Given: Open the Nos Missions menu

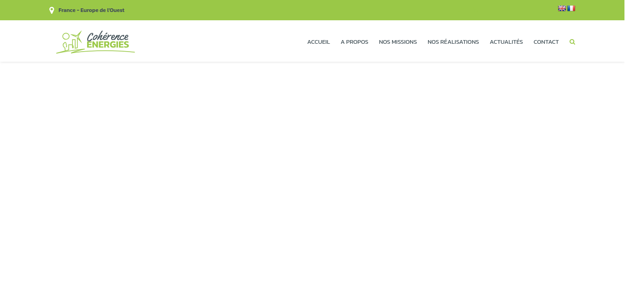Looking at the screenshot, I should (x=398, y=42).
